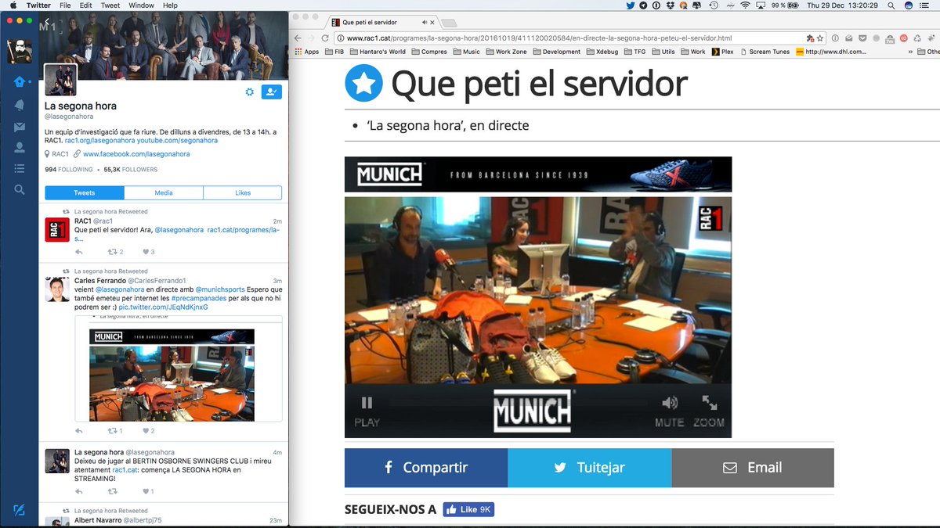The height and width of the screenshot is (528, 940).
Task: Open the Development bookmarks folder
Action: (557, 52)
